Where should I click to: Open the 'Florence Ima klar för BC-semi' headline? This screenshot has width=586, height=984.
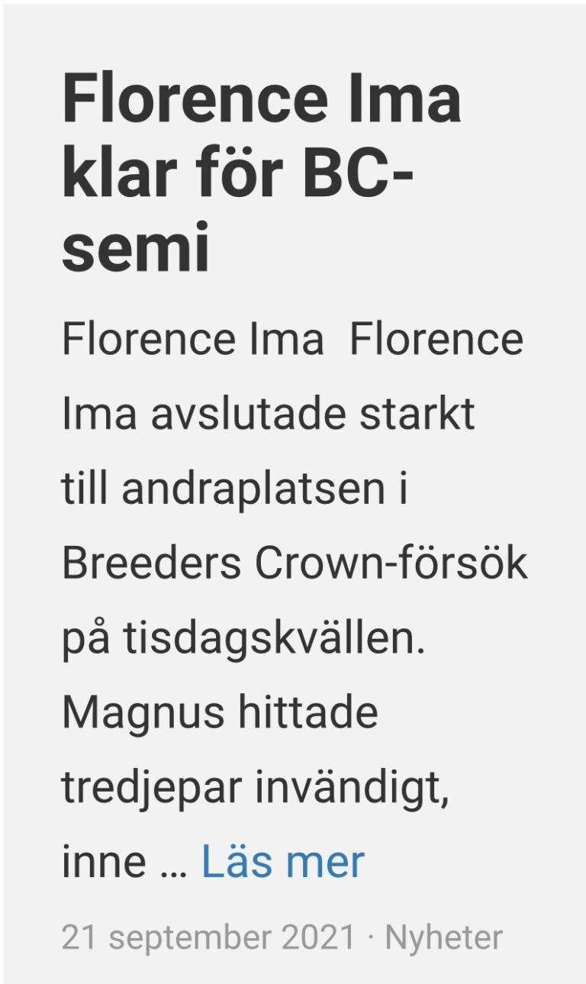click(262, 174)
